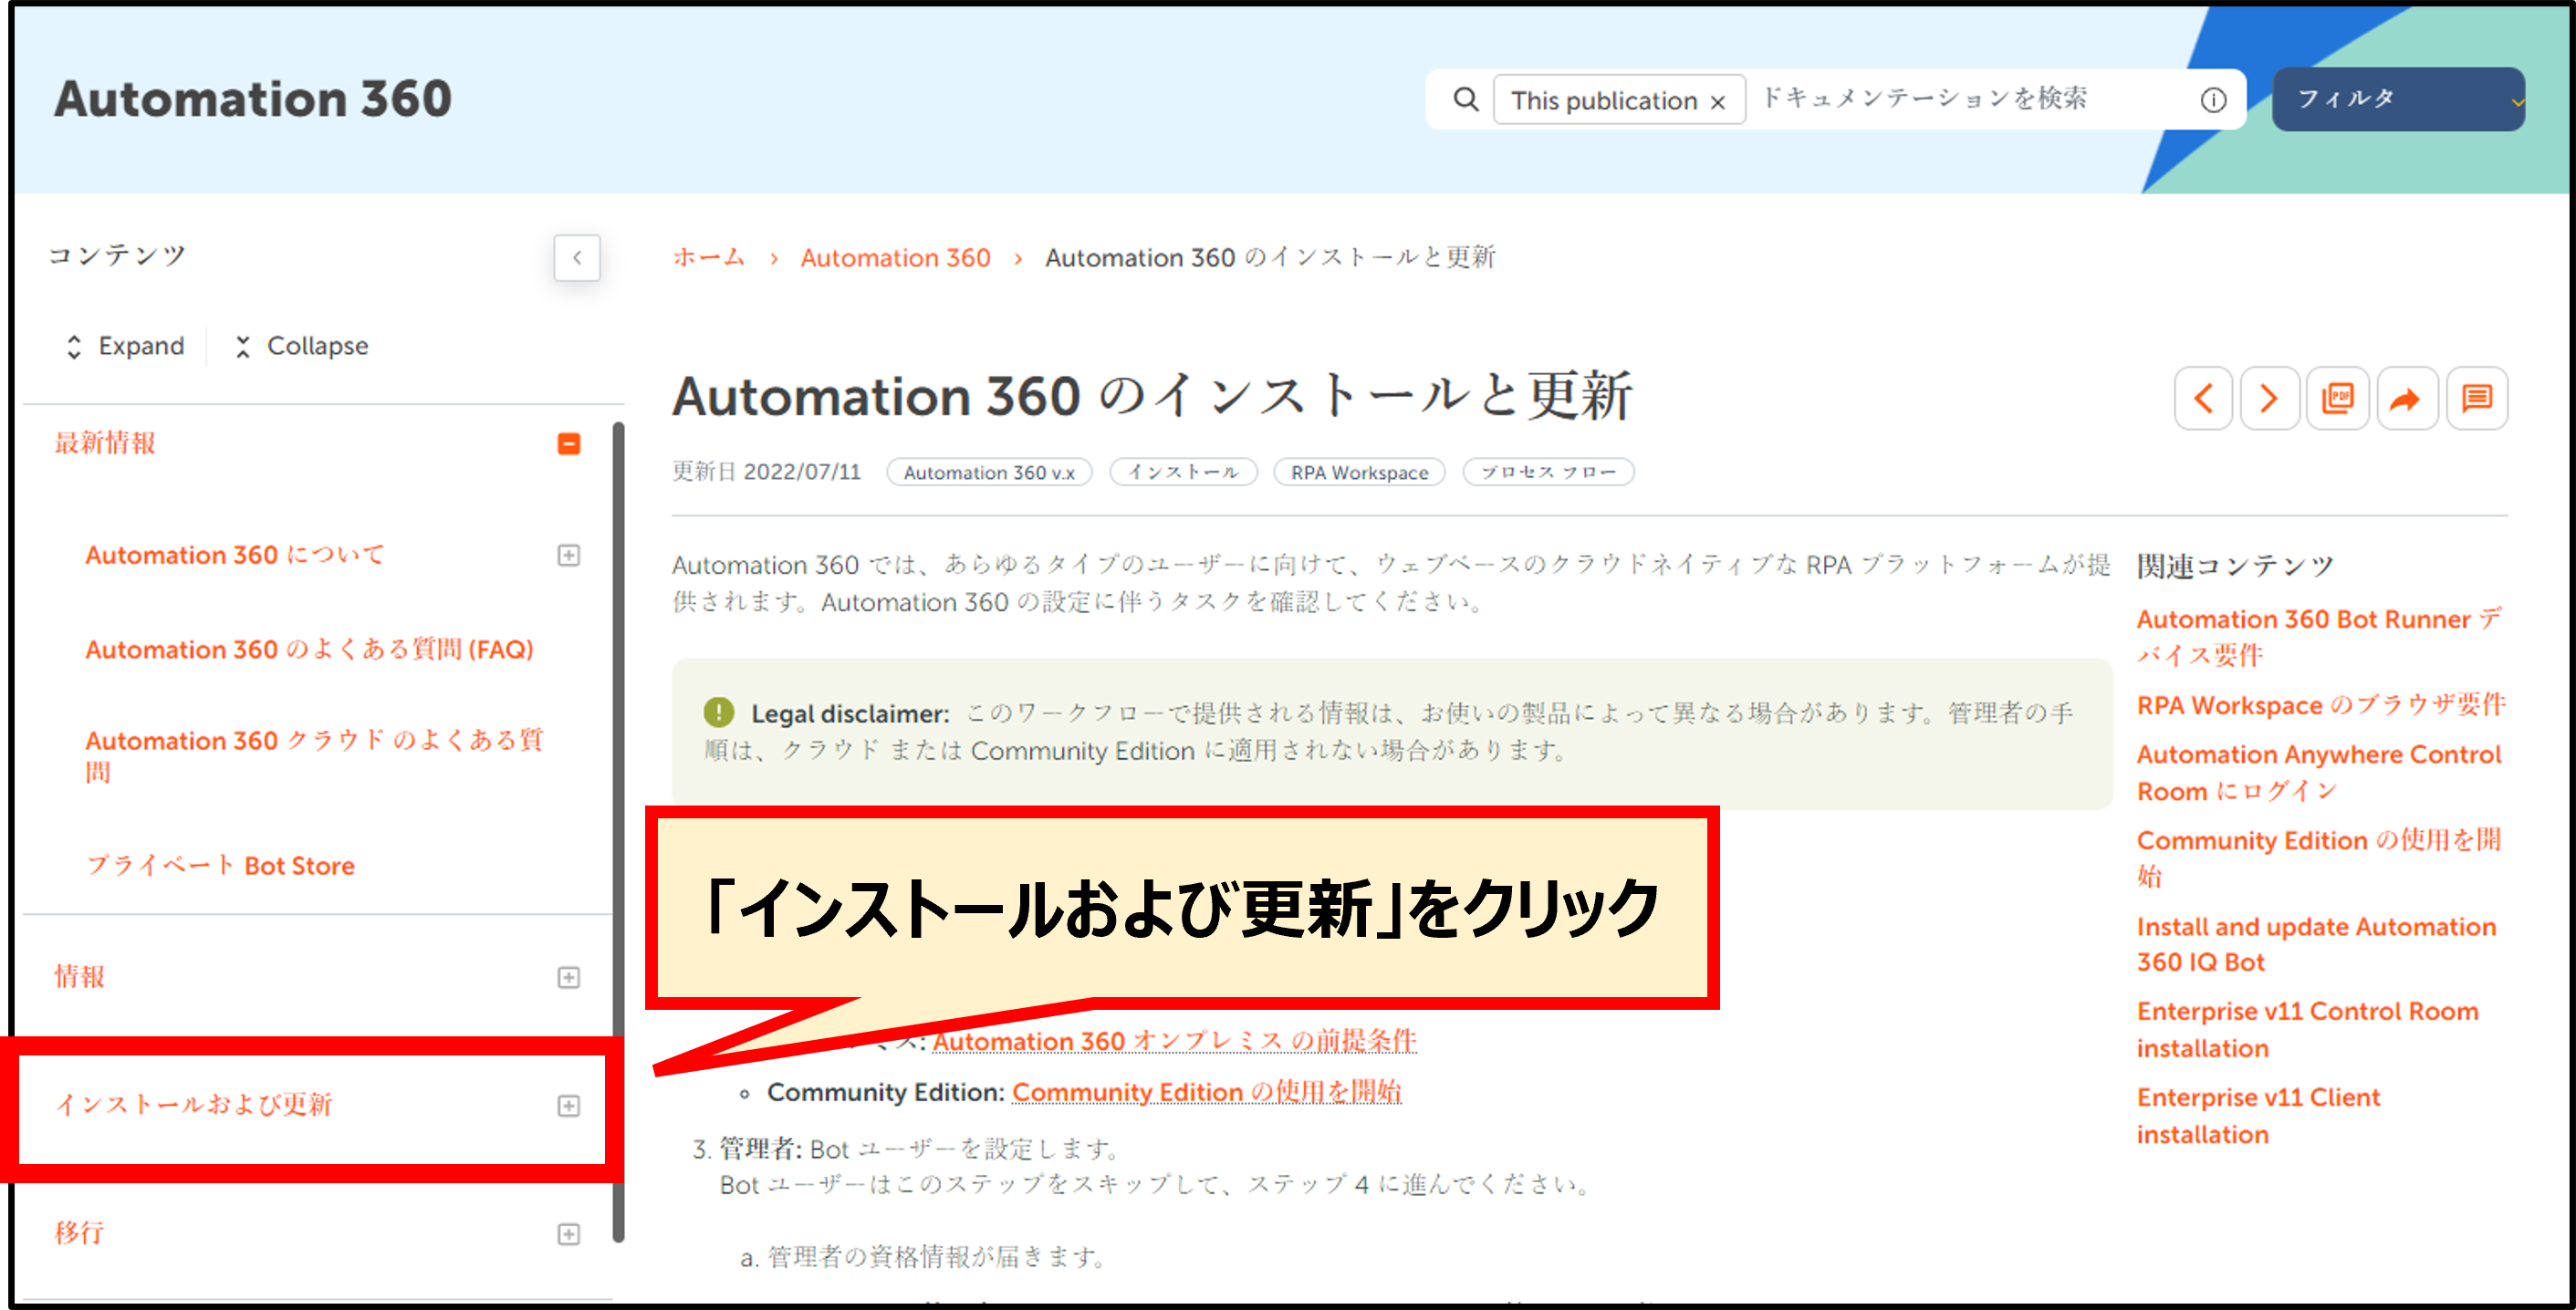Click the share arrow icon
Image resolution: width=2576 pixels, height=1310 pixels.
point(2406,398)
